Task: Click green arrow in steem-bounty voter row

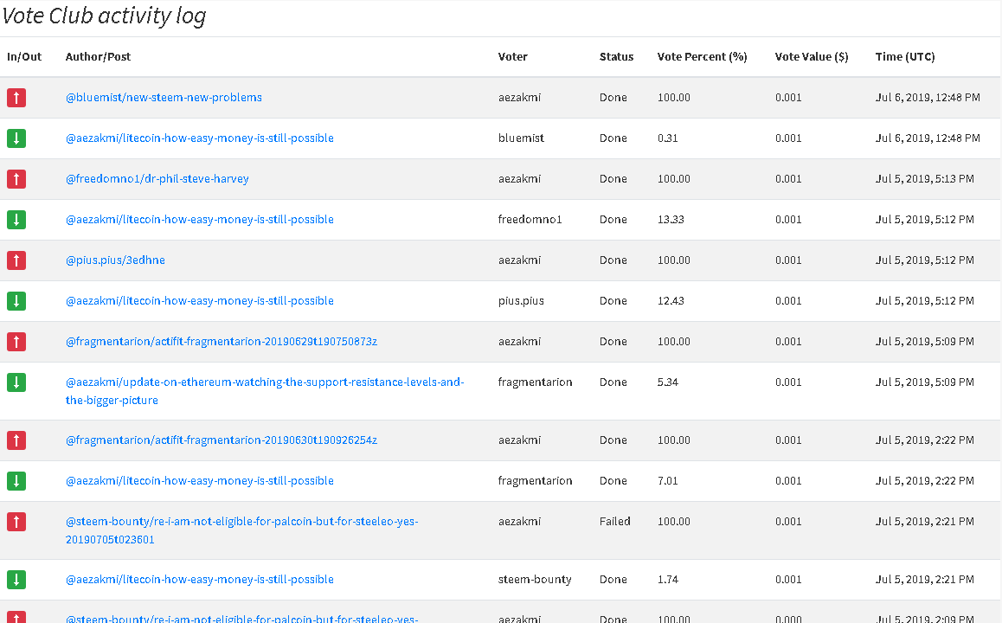Action: [16, 580]
